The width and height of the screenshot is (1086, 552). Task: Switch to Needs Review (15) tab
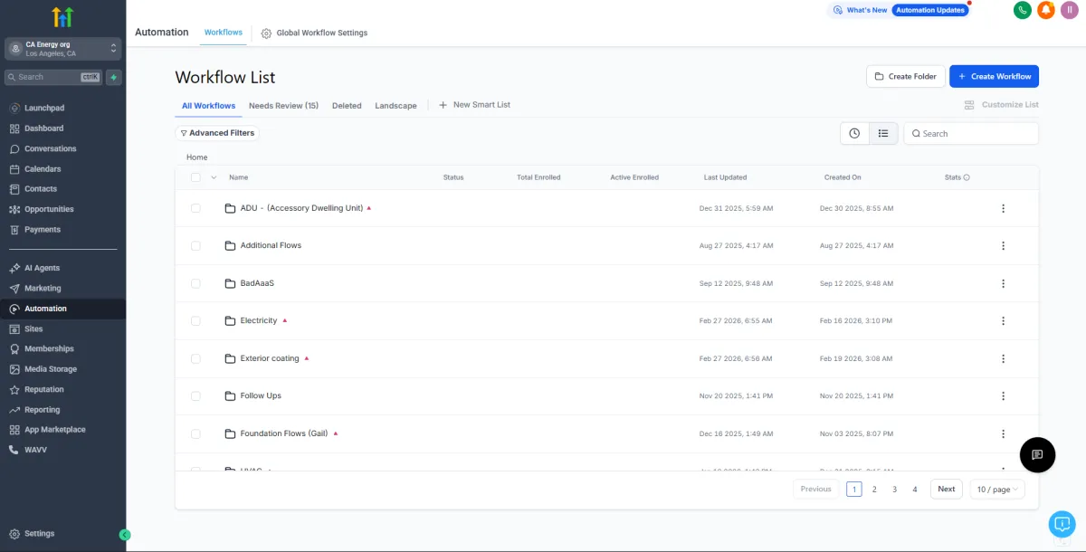point(283,106)
